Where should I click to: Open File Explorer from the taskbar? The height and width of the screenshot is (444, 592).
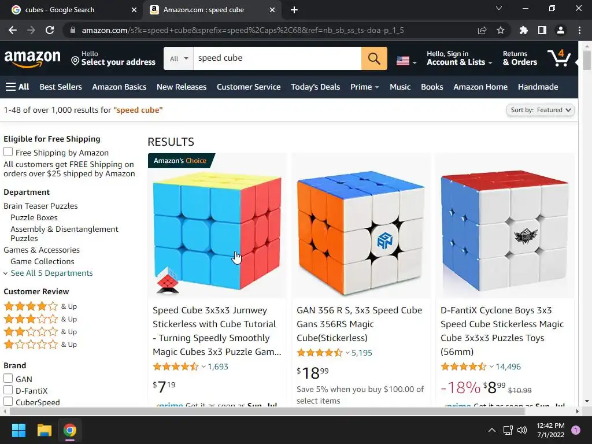tap(44, 430)
